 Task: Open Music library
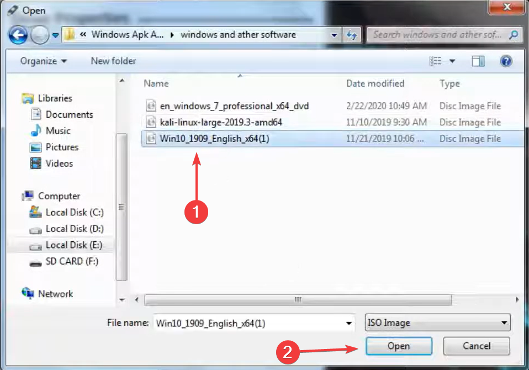point(58,130)
